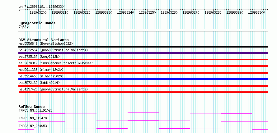This screenshot has width=277, height=133.
Task: Click ruler position 128963250
Action: tap(147, 12)
